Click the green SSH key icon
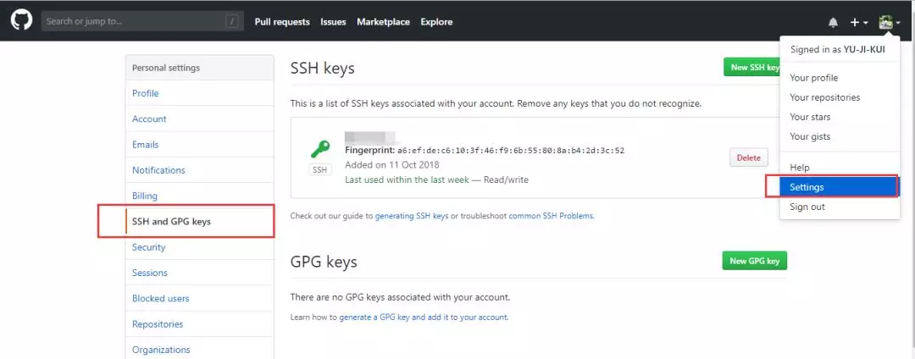The height and width of the screenshot is (359, 915). pos(319,149)
